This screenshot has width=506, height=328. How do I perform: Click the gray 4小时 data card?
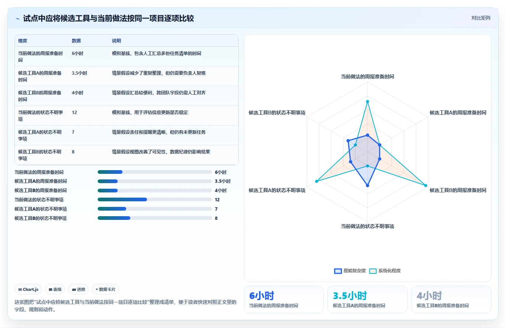click(451, 299)
